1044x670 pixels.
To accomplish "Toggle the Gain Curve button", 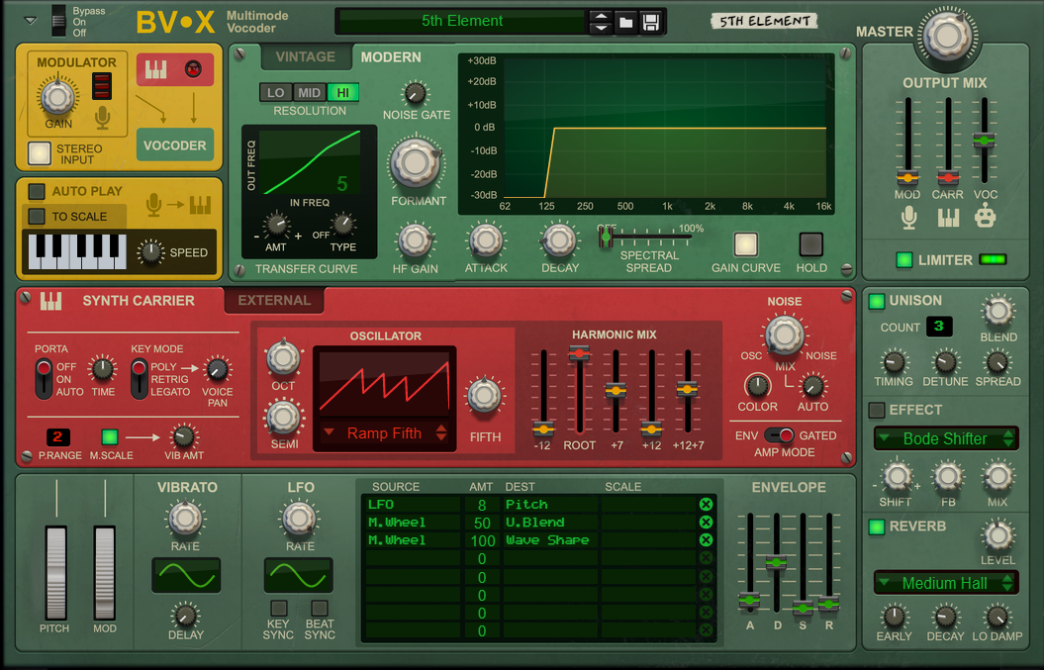I will click(746, 244).
